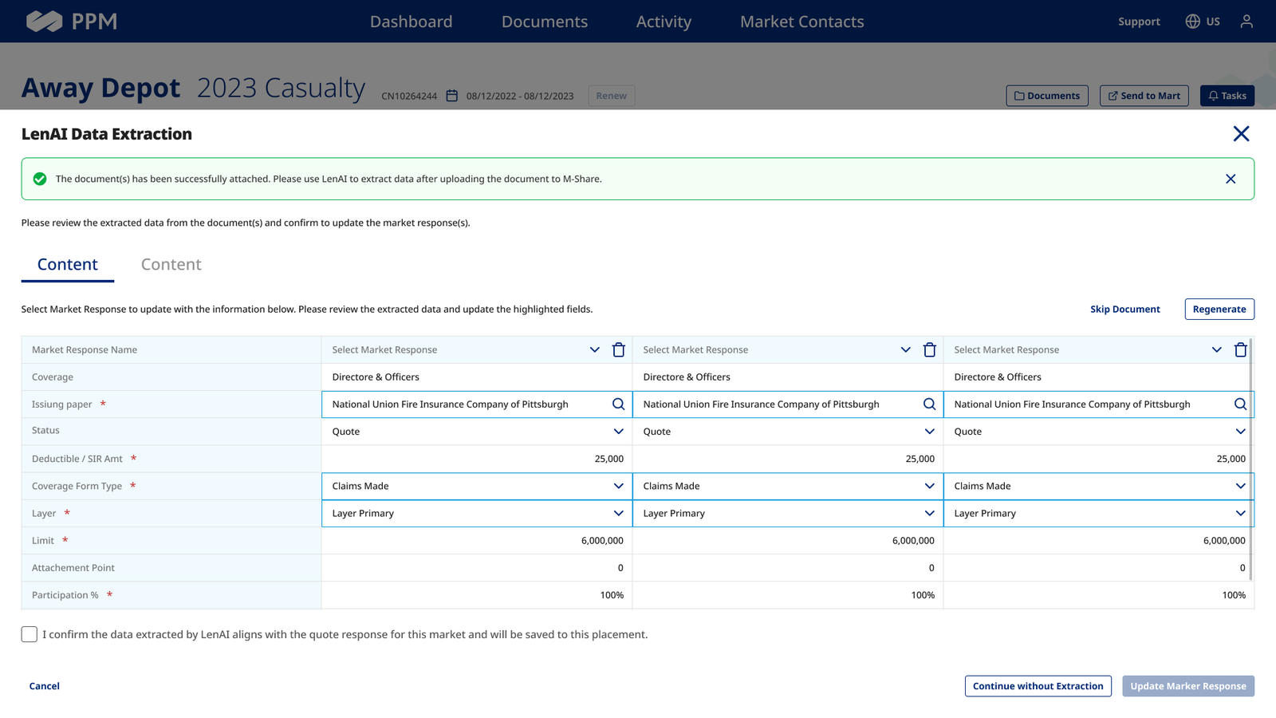
Task: Check the LenAI confirmation checkbox
Action: click(x=30, y=634)
